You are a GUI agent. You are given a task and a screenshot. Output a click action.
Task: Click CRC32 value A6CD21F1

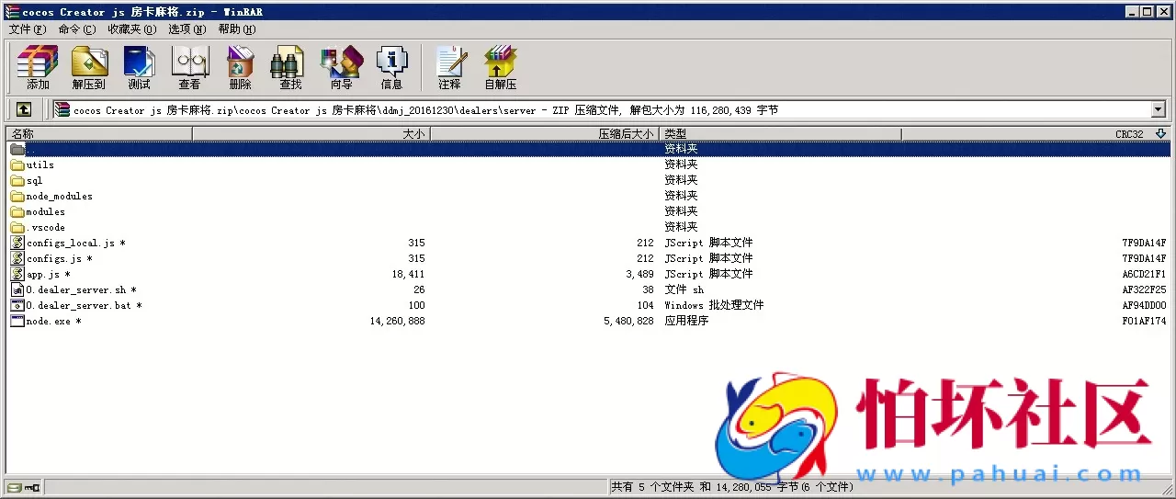[x=1144, y=275]
